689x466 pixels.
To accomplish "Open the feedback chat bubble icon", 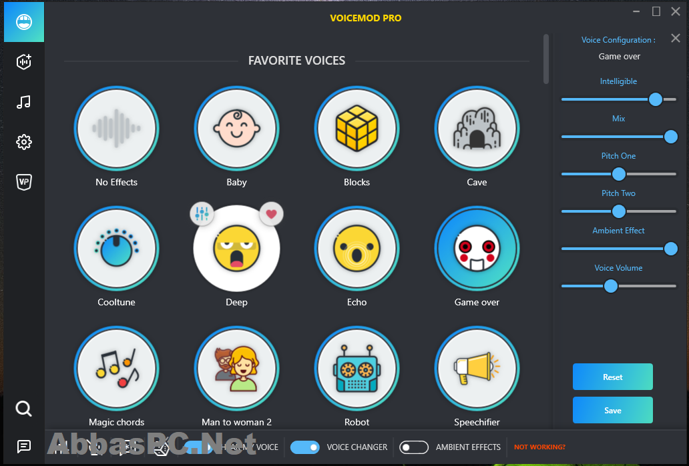I will tap(24, 447).
